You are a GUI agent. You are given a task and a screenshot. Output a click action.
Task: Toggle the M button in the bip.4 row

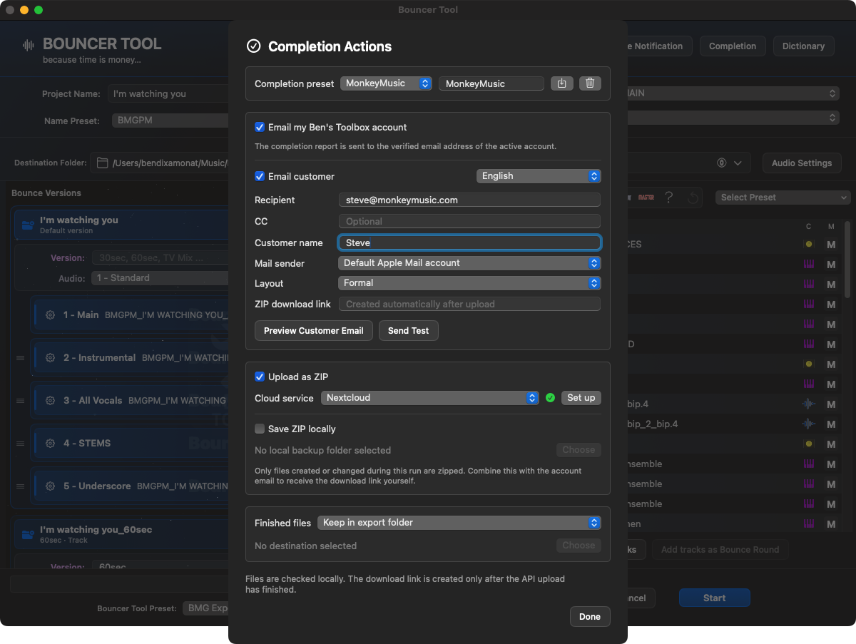click(x=830, y=404)
